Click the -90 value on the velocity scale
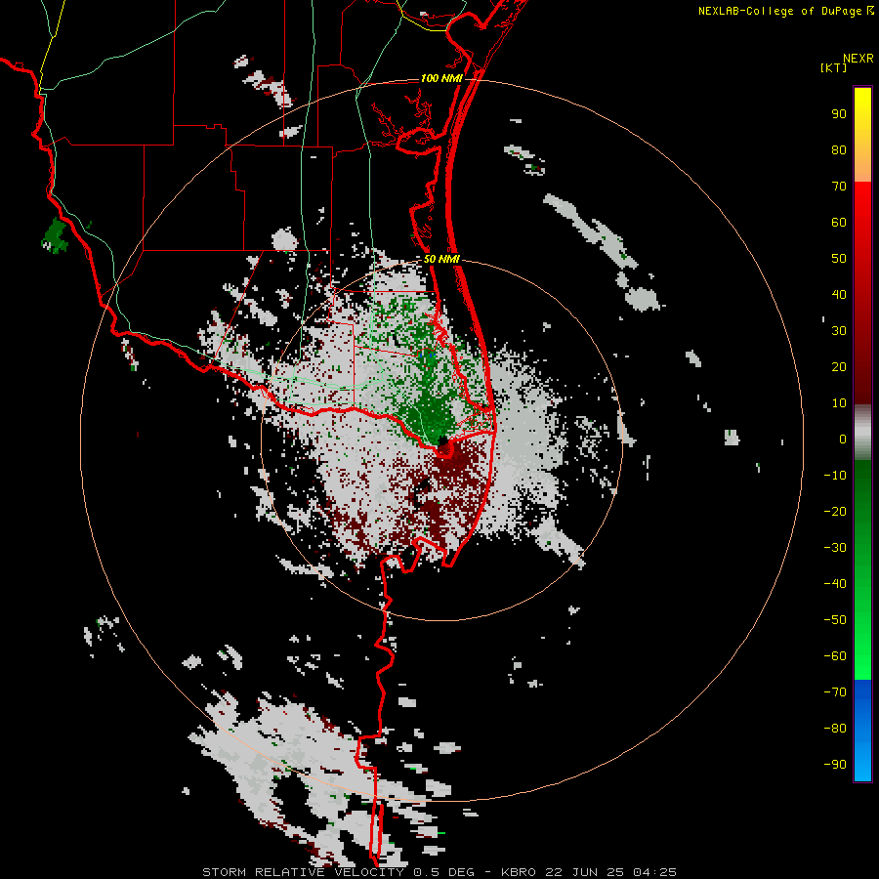This screenshot has width=879, height=879. coord(835,765)
